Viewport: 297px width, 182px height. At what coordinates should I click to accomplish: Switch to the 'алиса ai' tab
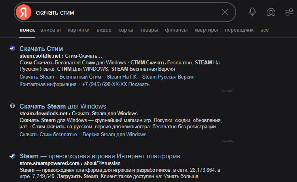point(51,30)
